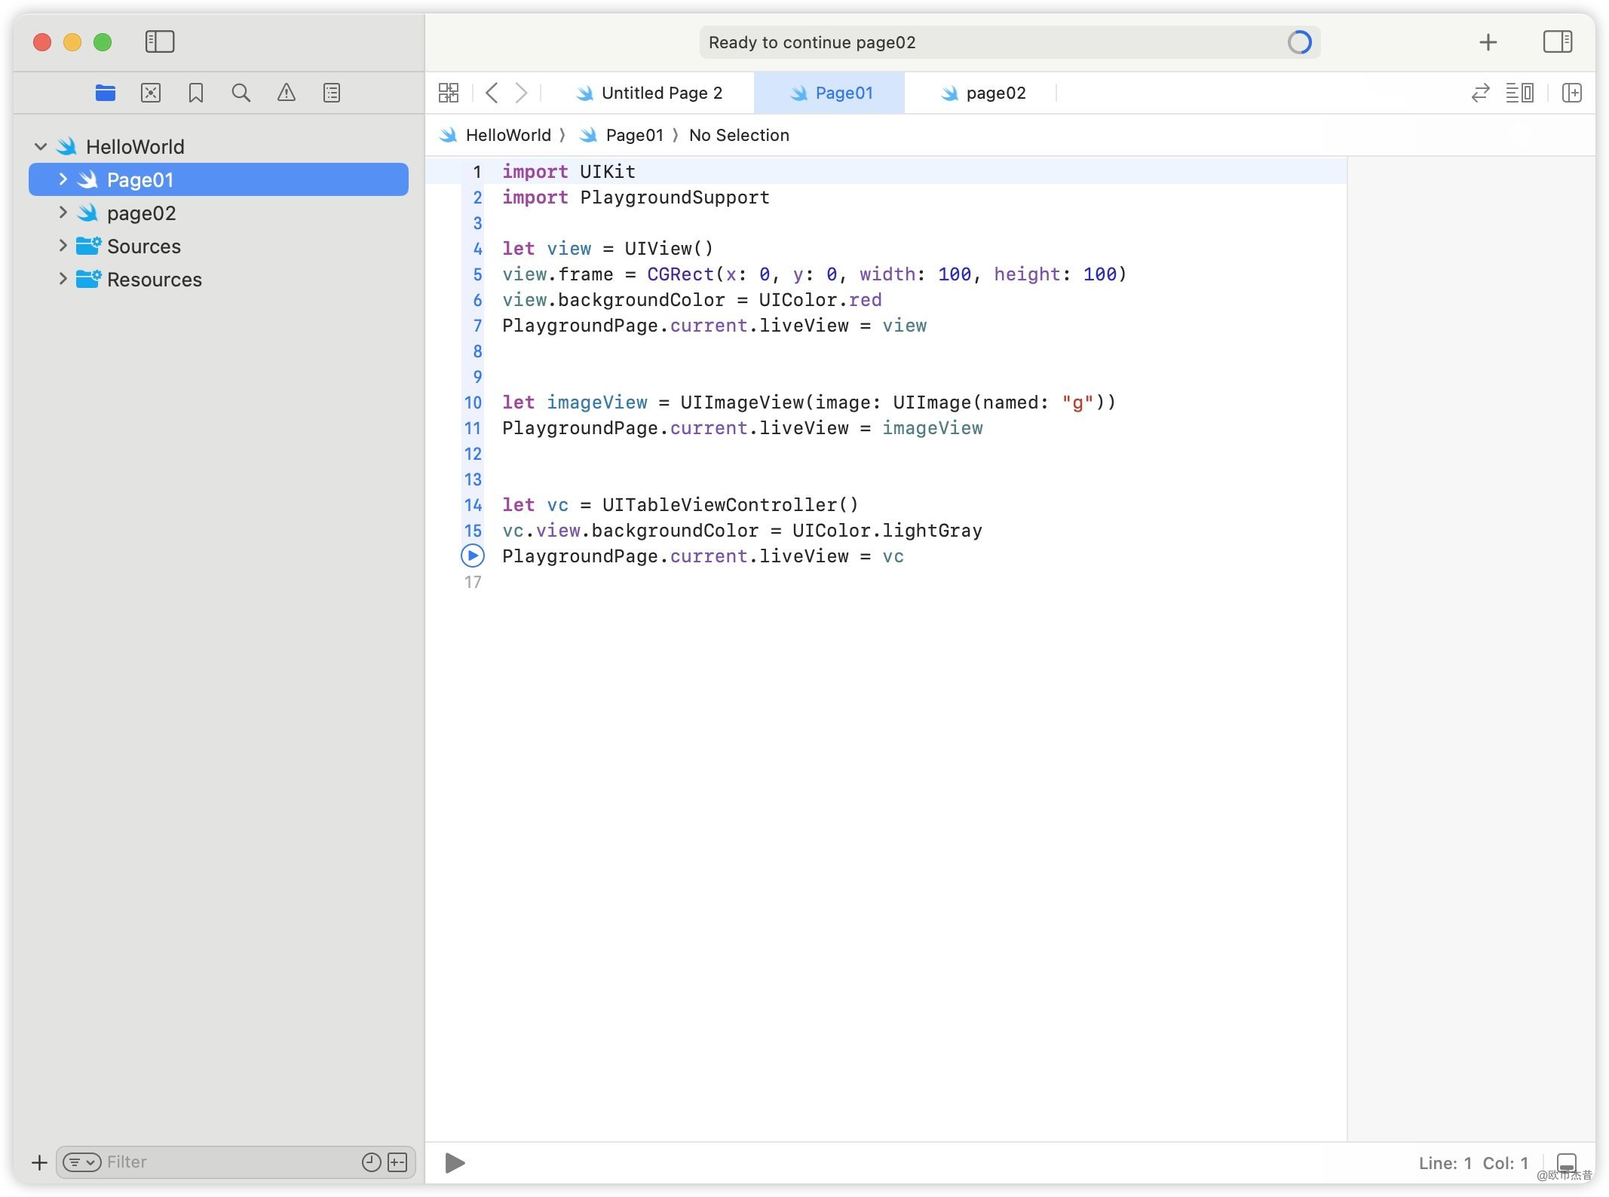Collapse the HelloWorld playground tree
Screen dimensions: 1609x1197
click(x=41, y=146)
